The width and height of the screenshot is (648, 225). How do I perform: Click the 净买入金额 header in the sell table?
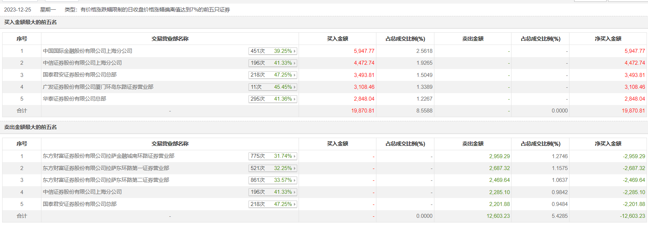tap(608, 144)
